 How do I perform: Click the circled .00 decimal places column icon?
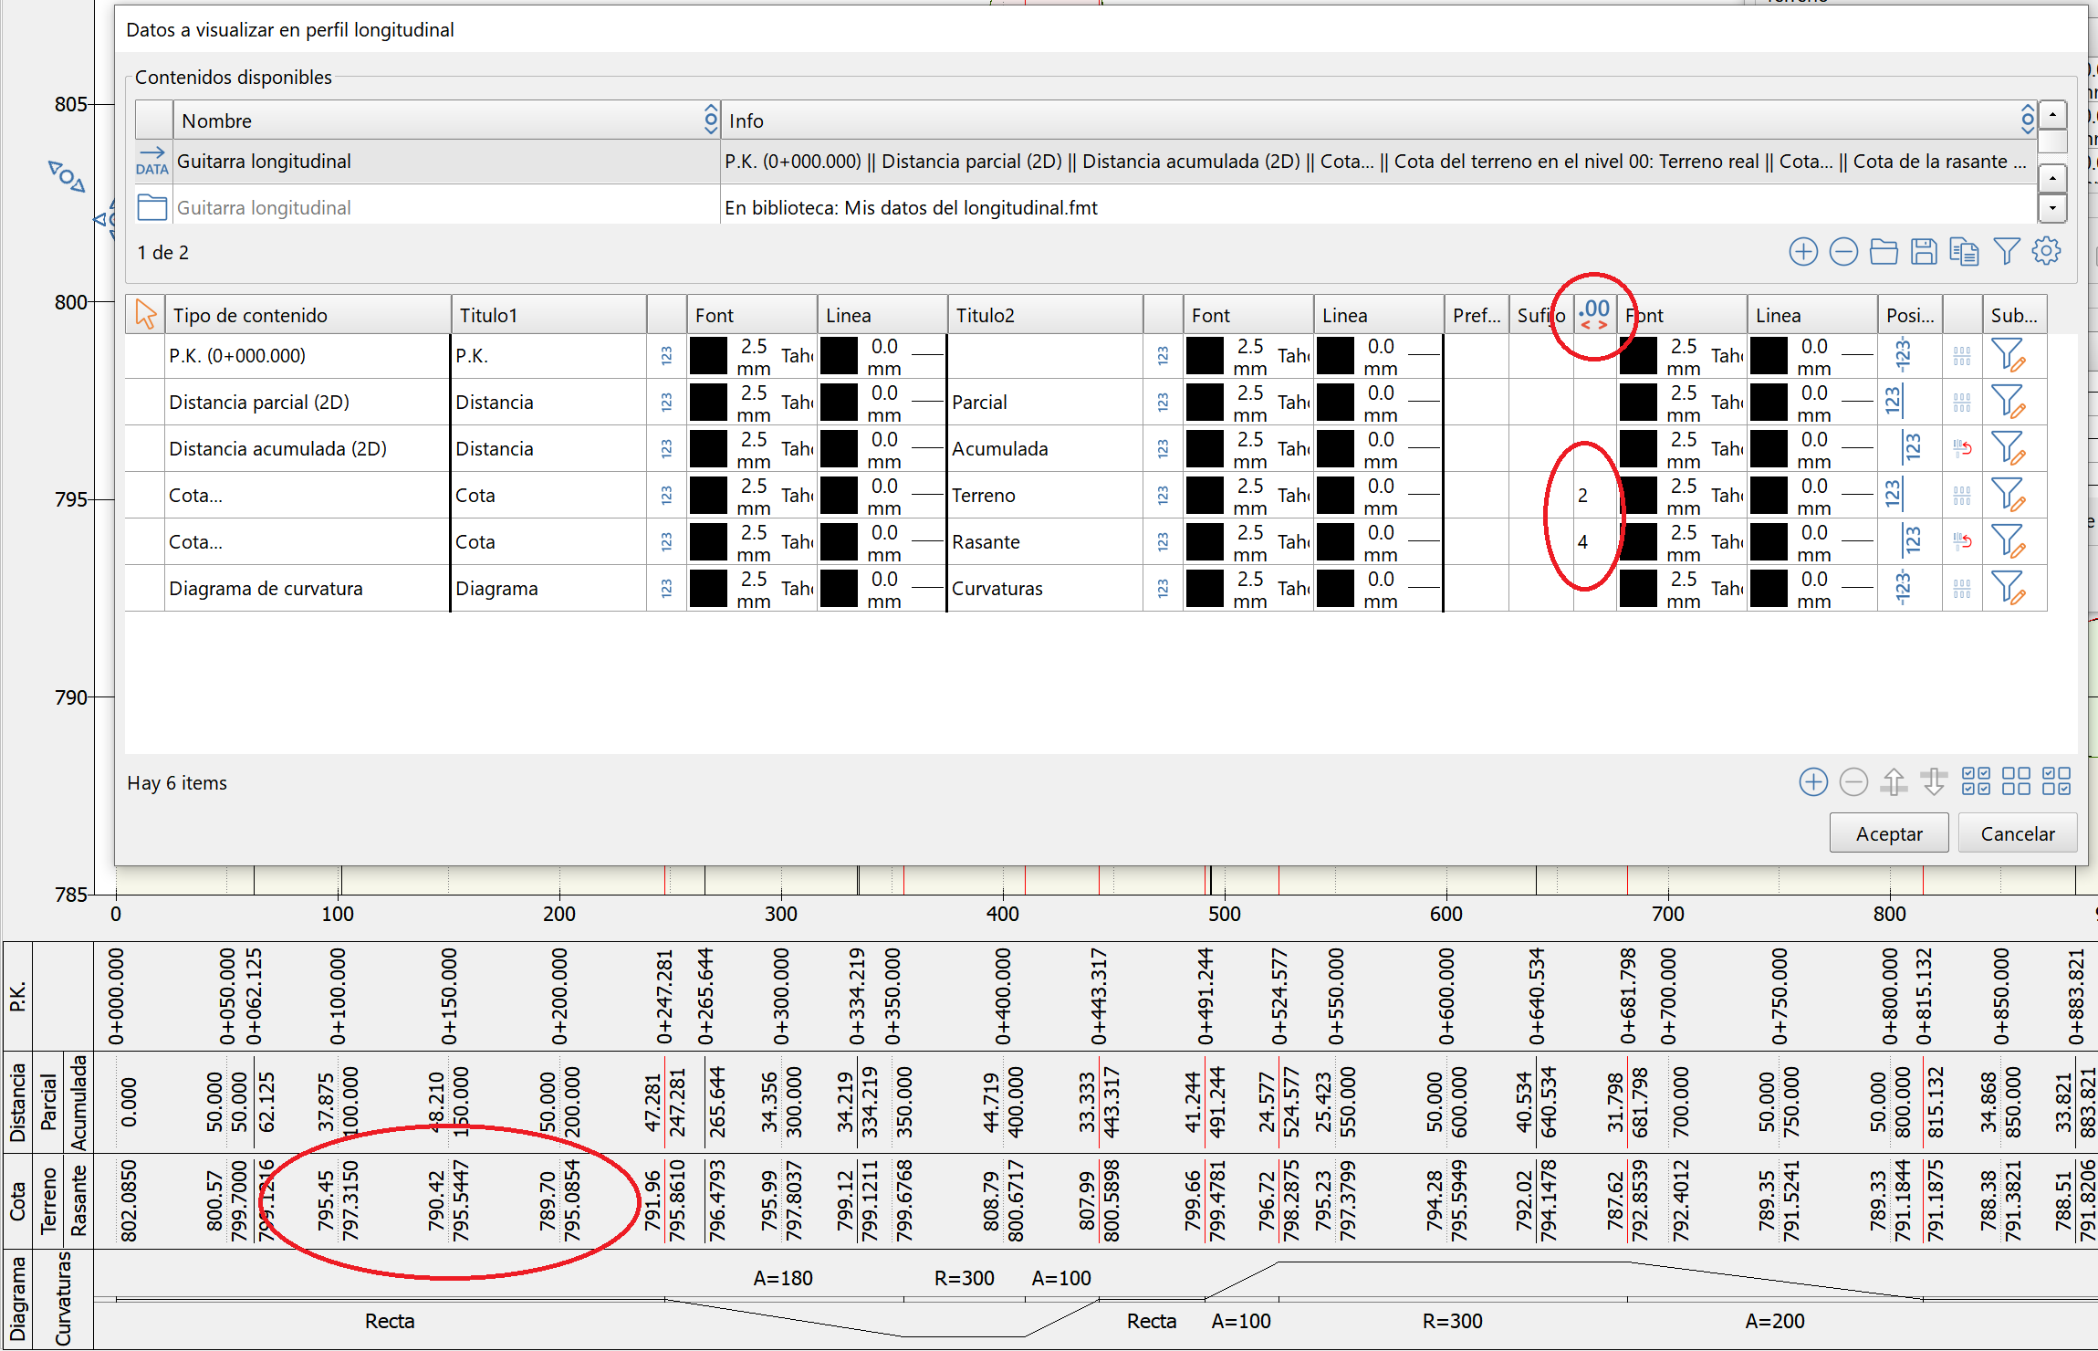pos(1593,314)
